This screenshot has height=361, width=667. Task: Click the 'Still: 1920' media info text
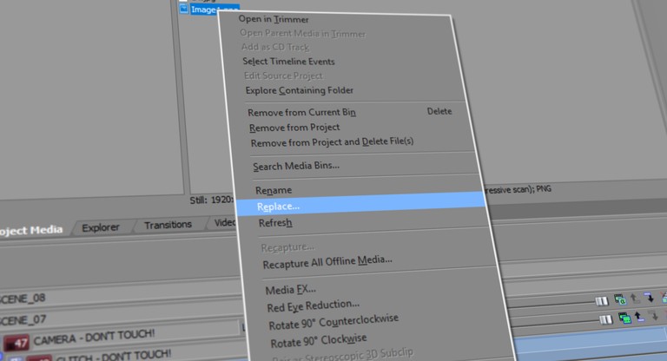211,200
